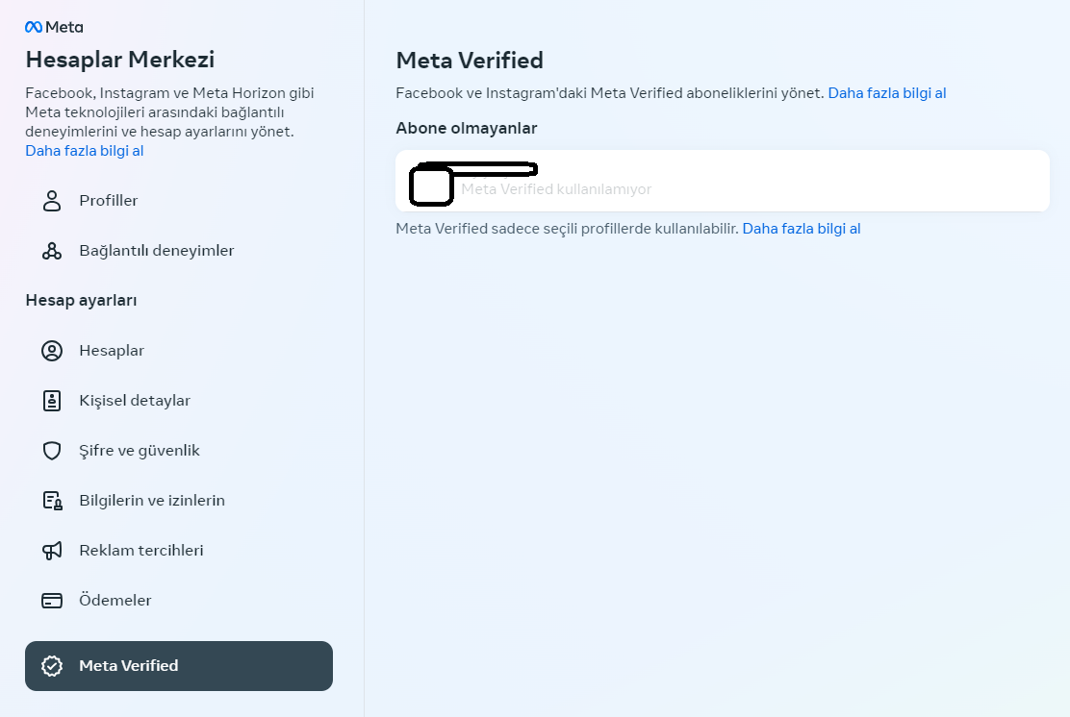Click the shield icon for Şifre ve güvenlik
This screenshot has width=1070, height=717.
(x=52, y=451)
